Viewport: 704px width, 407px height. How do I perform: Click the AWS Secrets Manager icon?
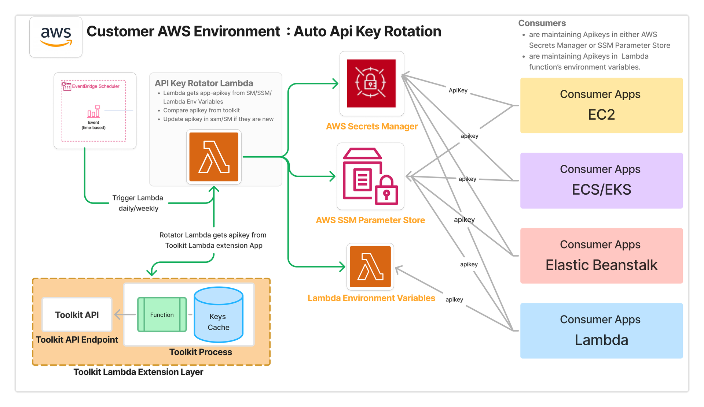(371, 83)
